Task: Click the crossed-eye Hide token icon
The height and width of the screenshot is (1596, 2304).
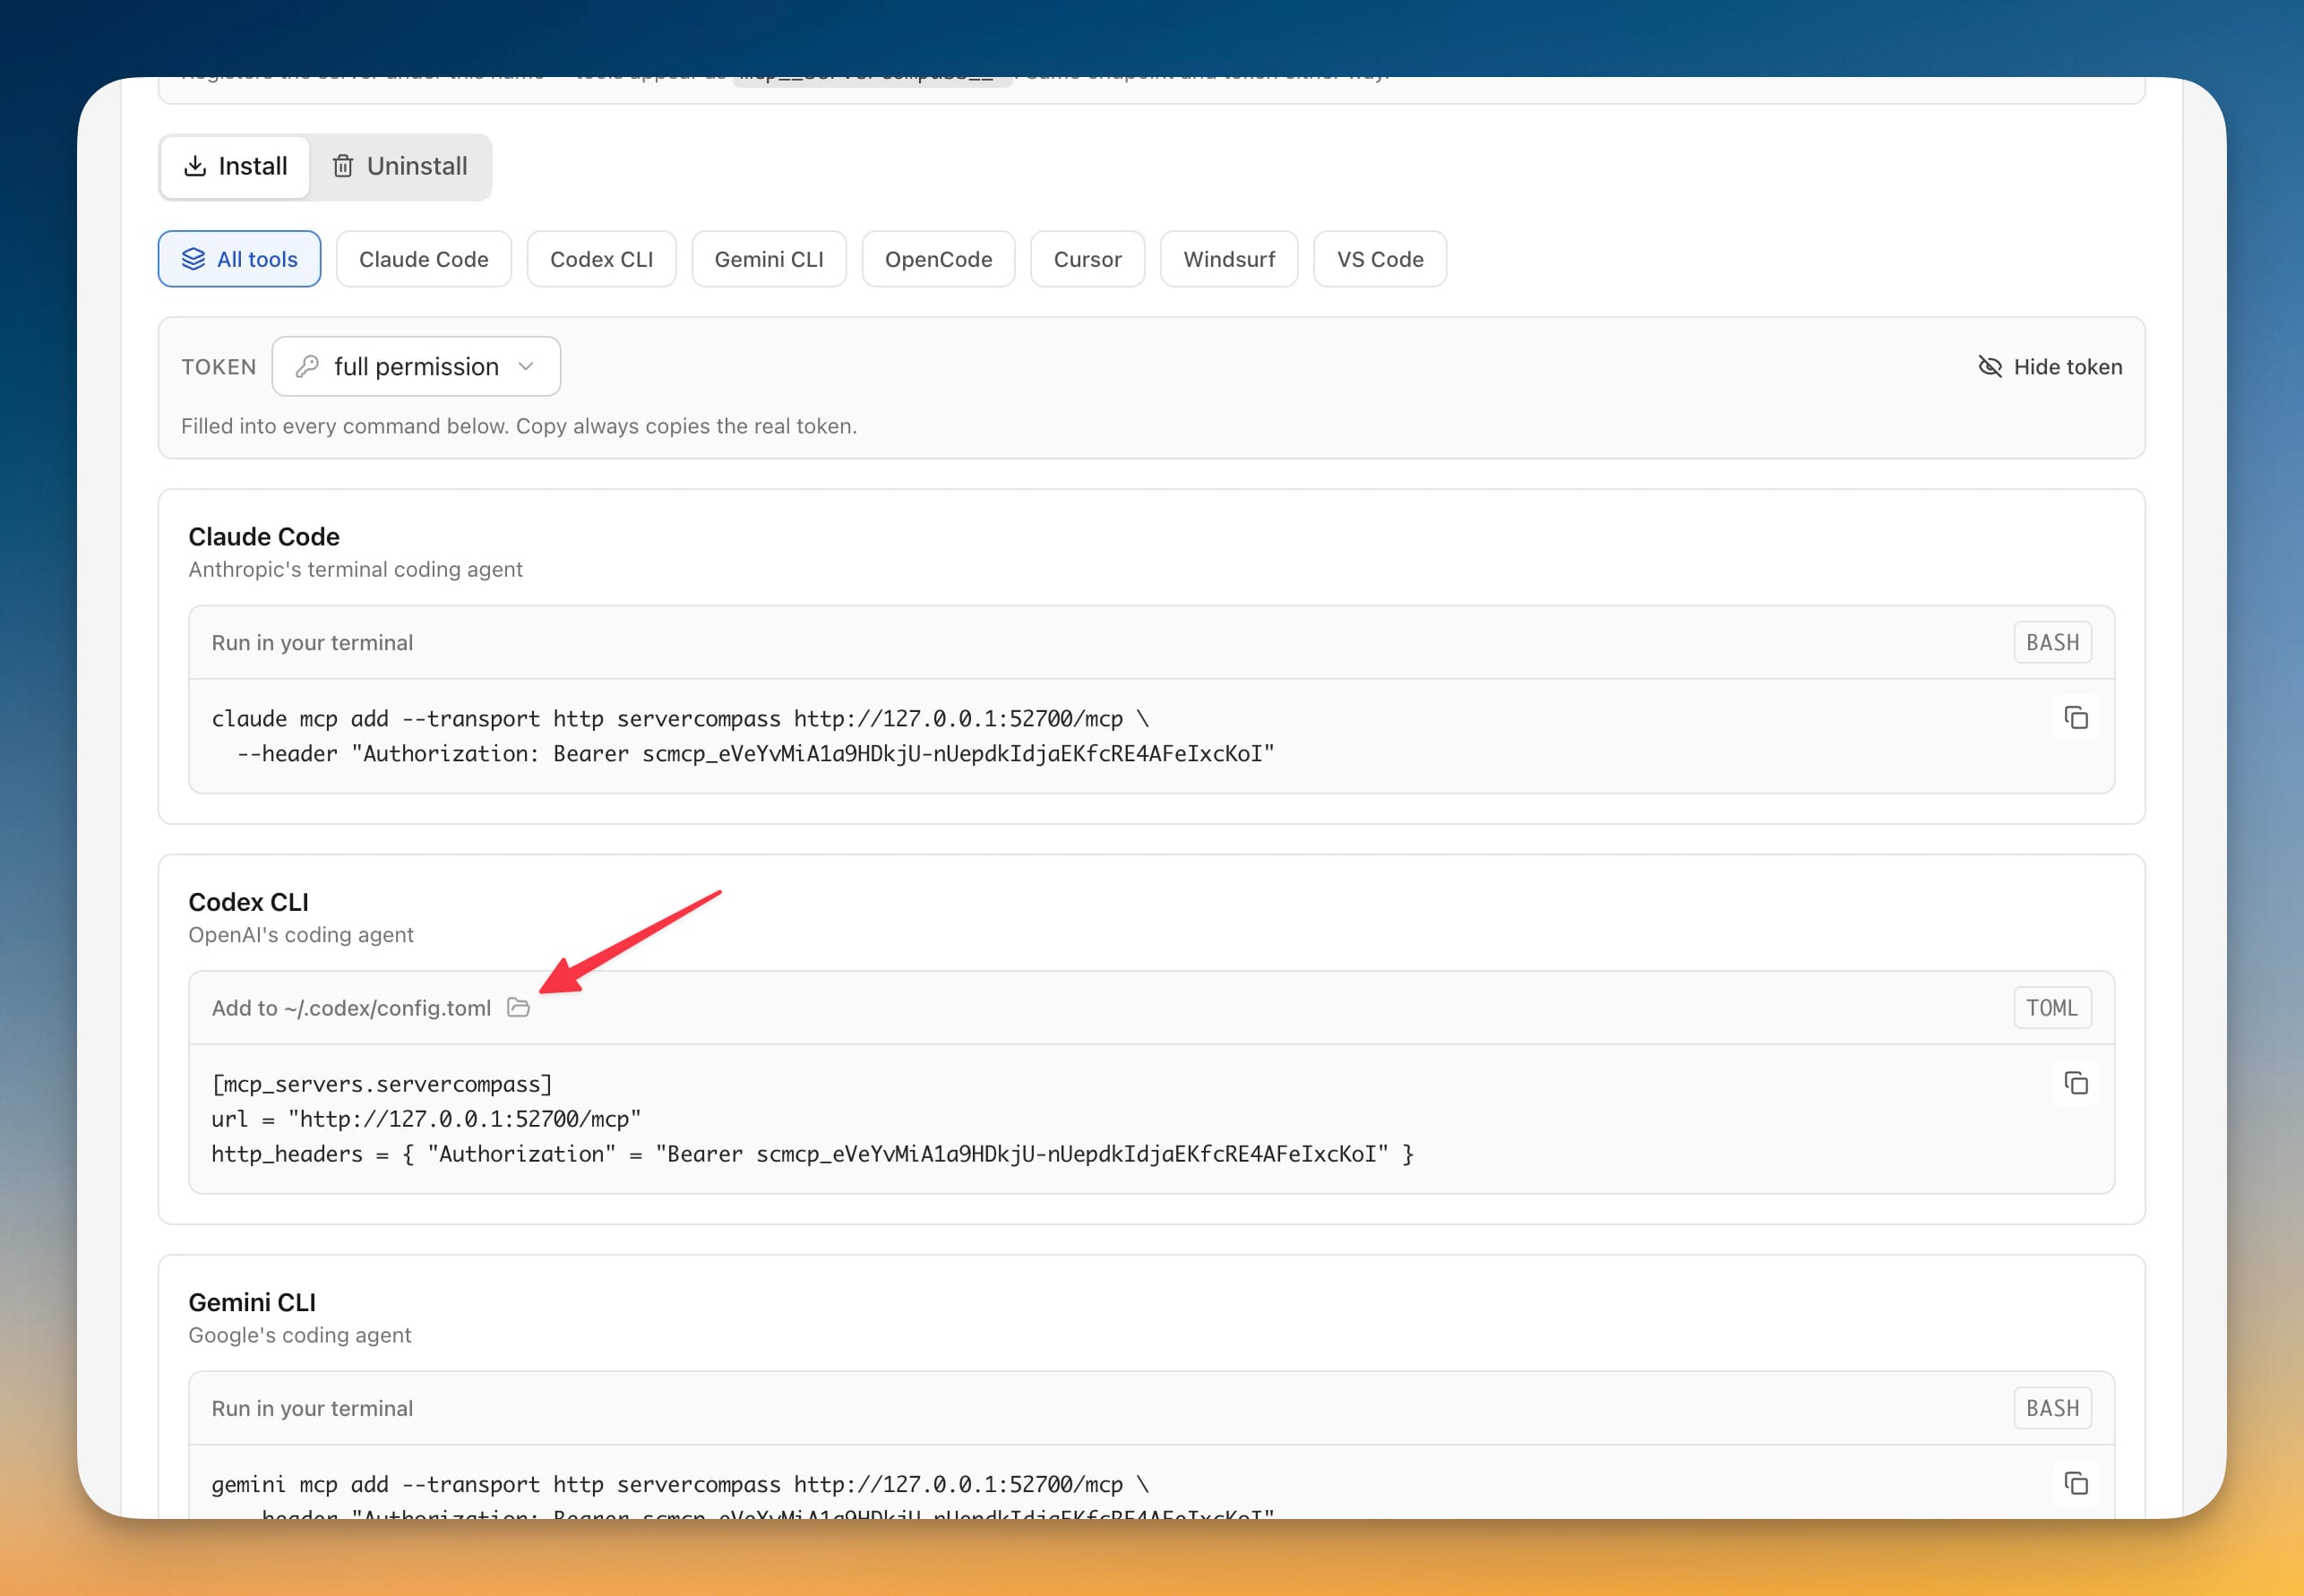Action: pos(1990,367)
